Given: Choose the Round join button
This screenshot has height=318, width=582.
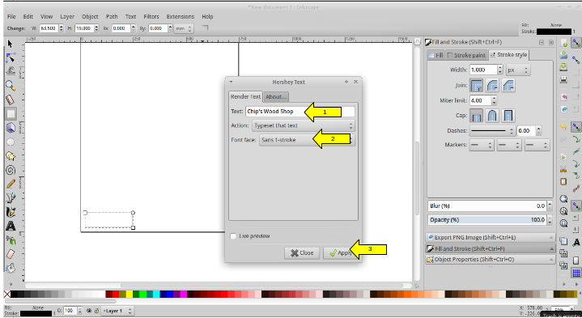Looking at the screenshot, I should tap(492, 85).
